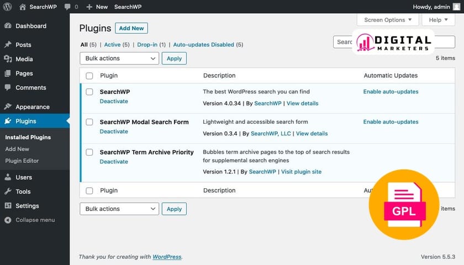This screenshot has width=464, height=265.
Task: Open the Plugin Editor submenu item
Action: pos(22,161)
